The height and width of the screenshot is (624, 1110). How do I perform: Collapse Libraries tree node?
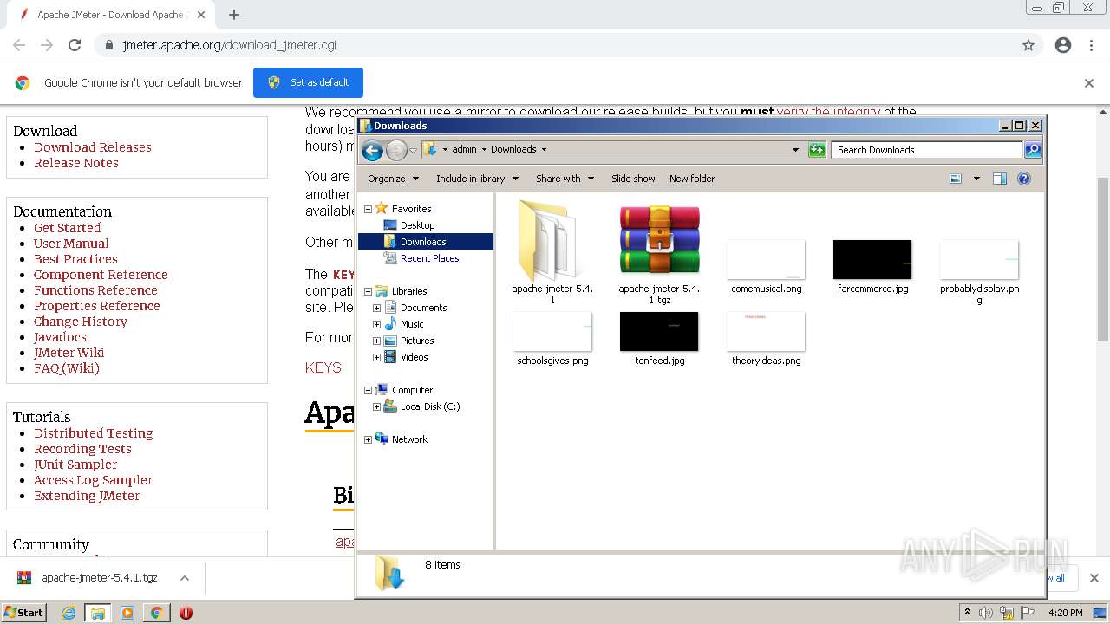point(368,291)
